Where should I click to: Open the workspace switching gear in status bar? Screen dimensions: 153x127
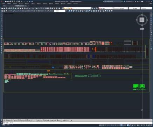tap(138, 125)
